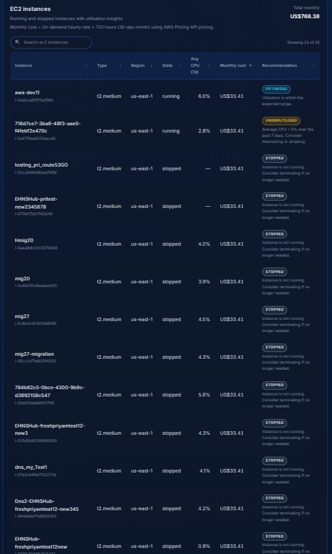Screen dimensions: 332x554
Task: Open the Recommendation column sort menu icon
Action: click(x=314, y=66)
